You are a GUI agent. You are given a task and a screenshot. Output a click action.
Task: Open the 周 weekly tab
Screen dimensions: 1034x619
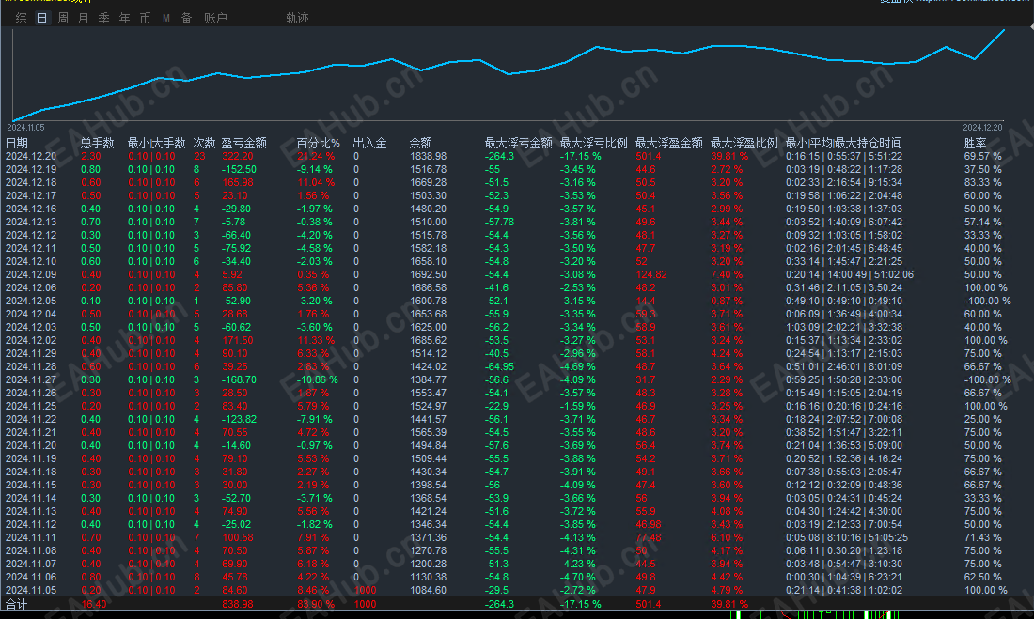63,18
